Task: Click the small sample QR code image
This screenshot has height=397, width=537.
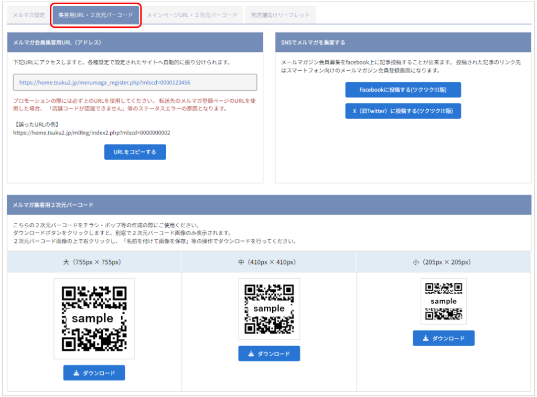Action: (444, 301)
